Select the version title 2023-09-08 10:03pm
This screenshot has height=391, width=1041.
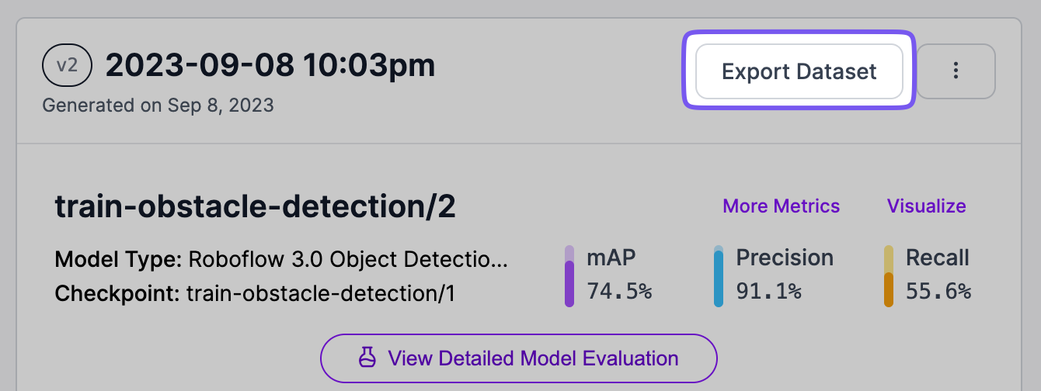tap(270, 66)
